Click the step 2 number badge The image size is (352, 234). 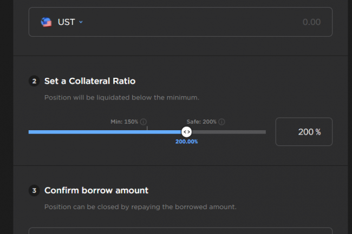34,82
